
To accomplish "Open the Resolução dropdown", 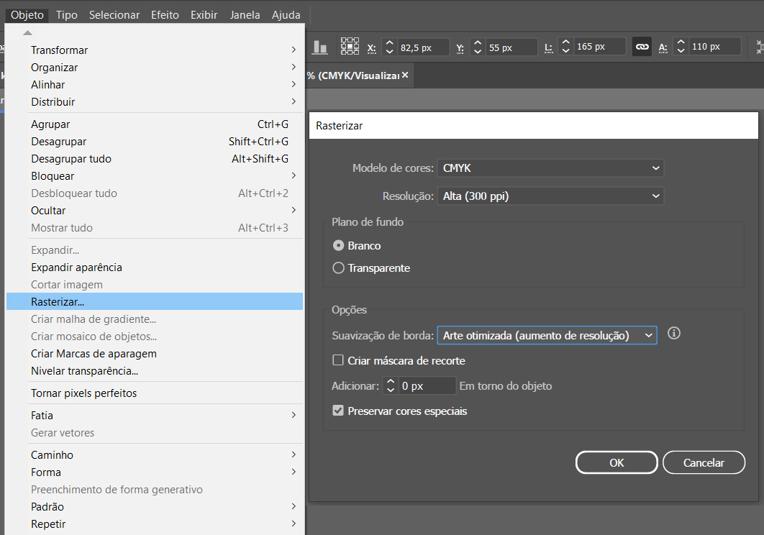I will click(x=550, y=196).
